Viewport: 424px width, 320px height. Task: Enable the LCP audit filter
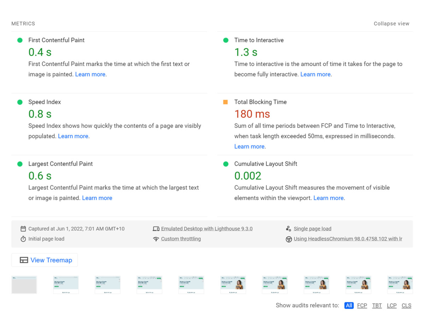[391, 305]
